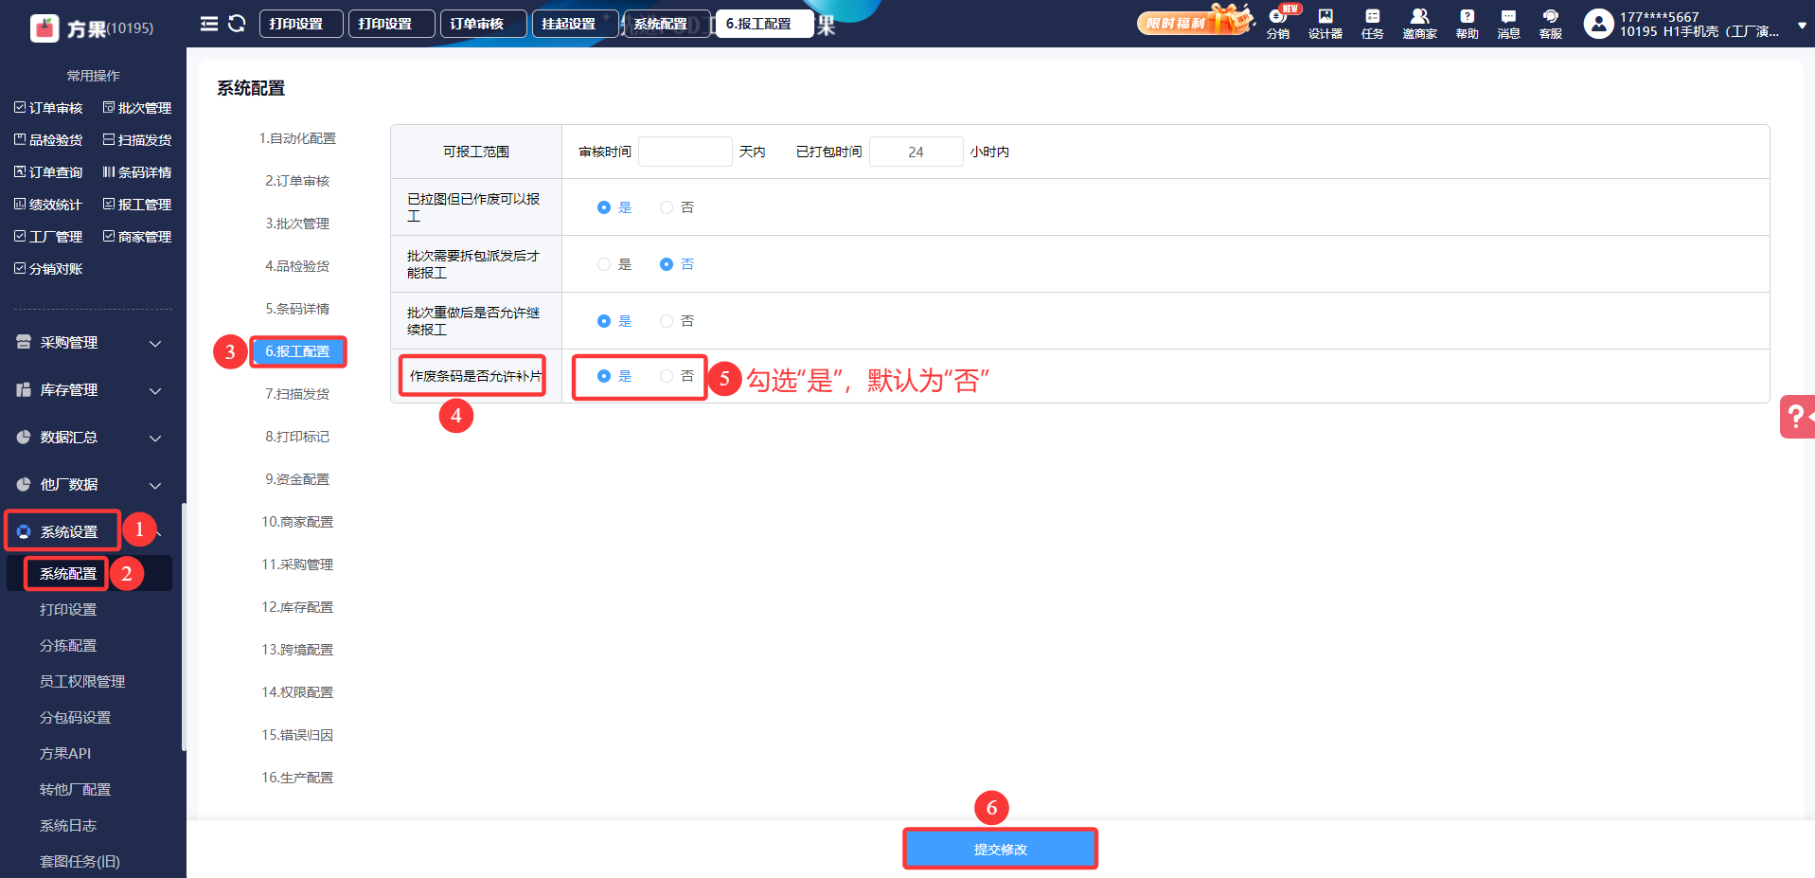Open 分拣配置 in the sidebar
Screen dimensions: 1815x878
click(x=68, y=646)
